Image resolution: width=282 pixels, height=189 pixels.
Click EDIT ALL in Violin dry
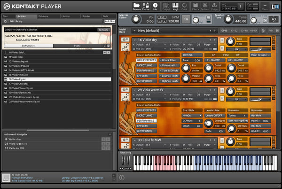(x=188, y=55)
